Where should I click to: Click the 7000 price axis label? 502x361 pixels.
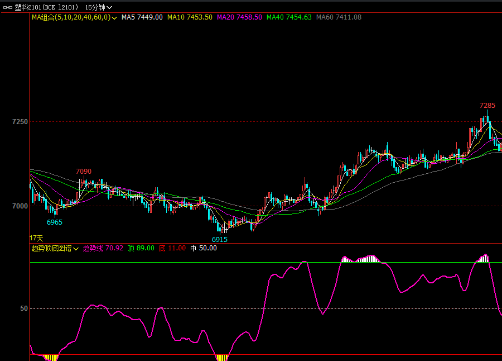pyautogui.click(x=20, y=206)
